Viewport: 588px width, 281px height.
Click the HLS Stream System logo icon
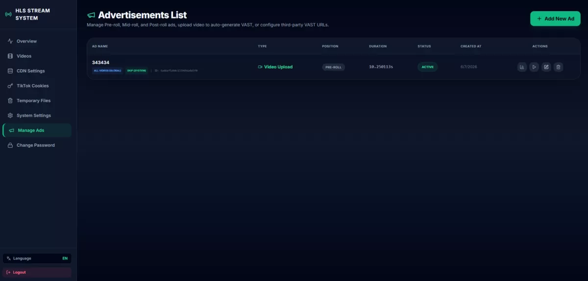tap(8, 14)
